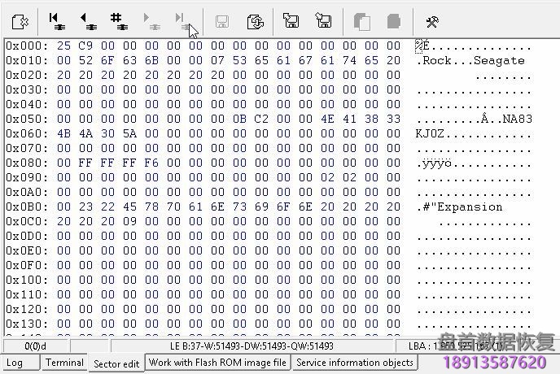Click hex byte C9 in row 0x000

[x=85, y=46]
